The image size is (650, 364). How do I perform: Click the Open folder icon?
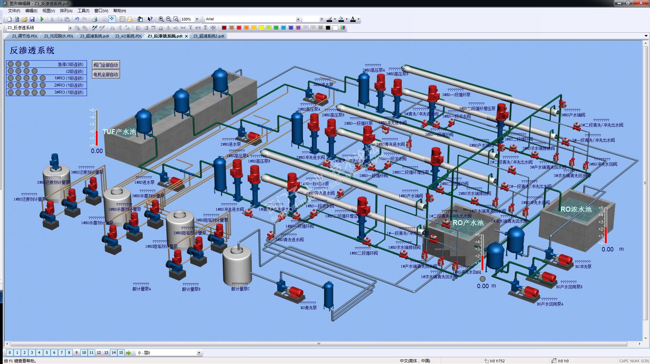[25, 19]
